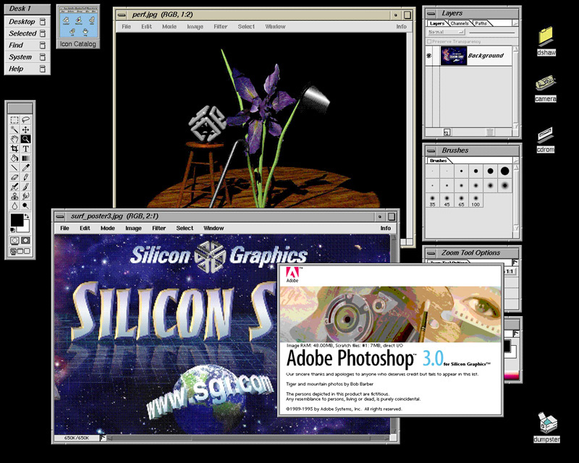This screenshot has height=463, width=579.
Task: Reset to default colors mini icon
Action: coord(12,230)
